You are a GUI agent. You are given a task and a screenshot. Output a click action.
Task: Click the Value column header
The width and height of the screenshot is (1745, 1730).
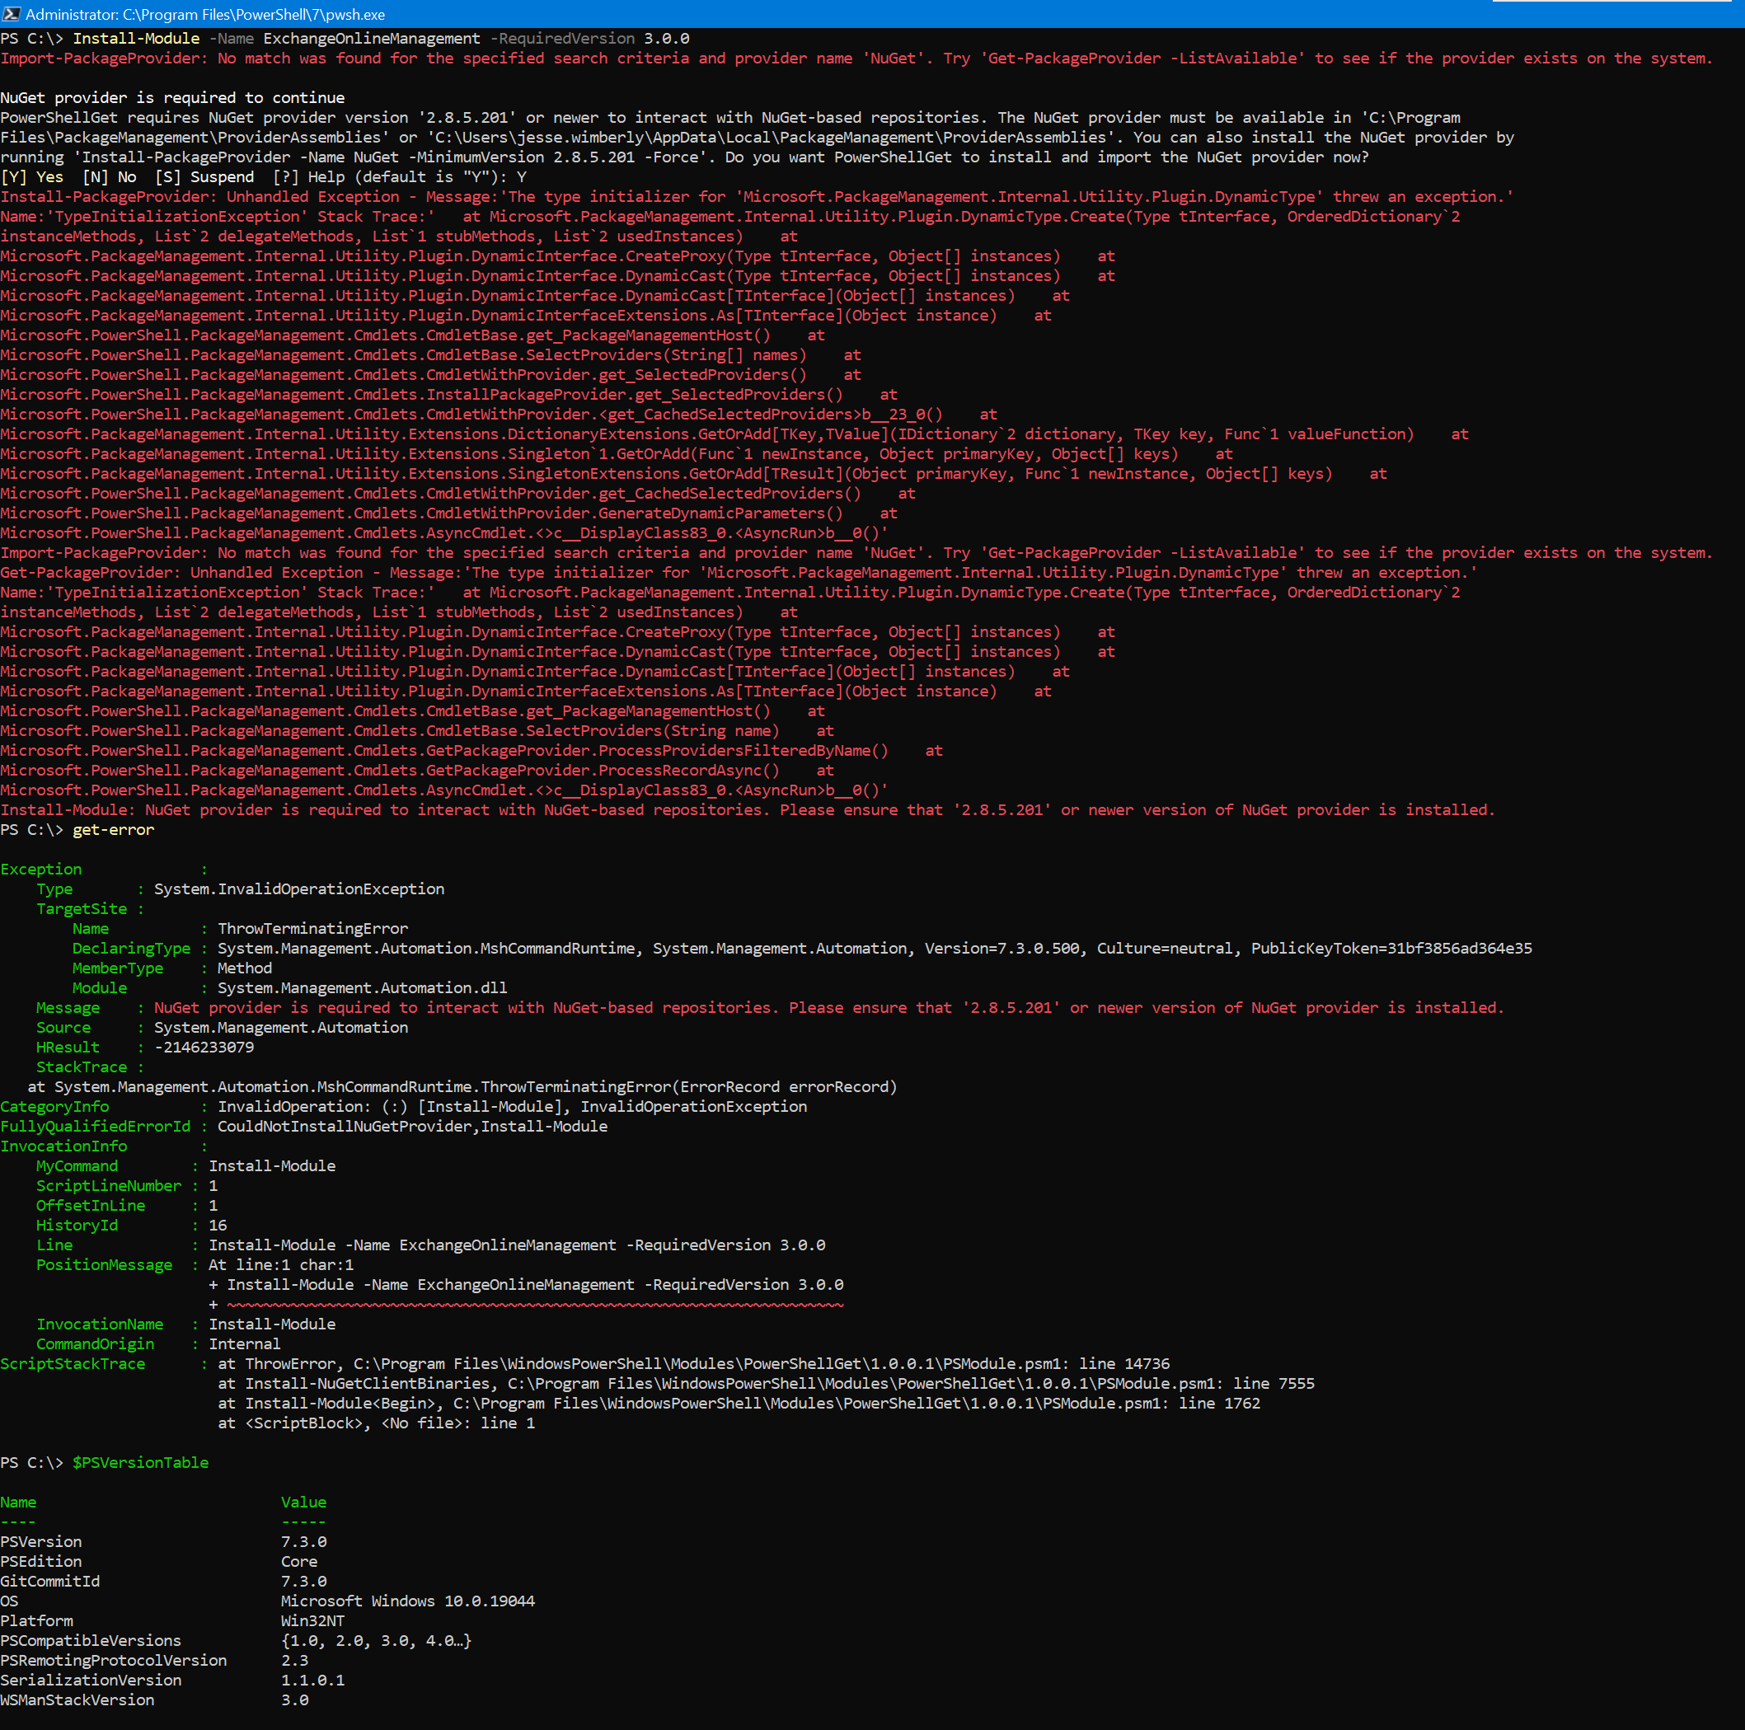tap(303, 1503)
